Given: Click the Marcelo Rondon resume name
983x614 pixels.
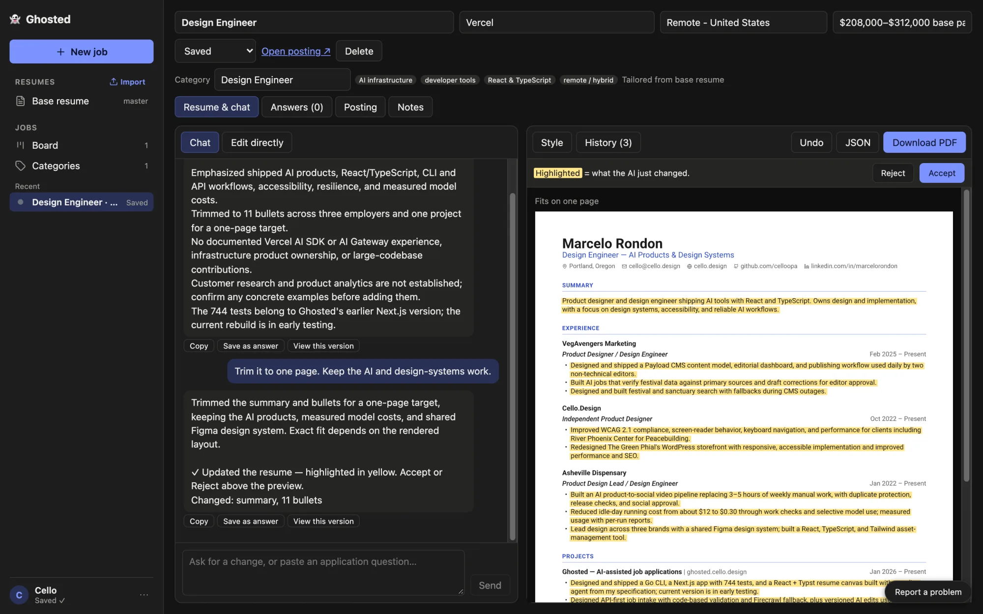Looking at the screenshot, I should click(612, 244).
